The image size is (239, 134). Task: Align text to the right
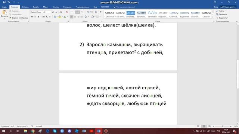(x=78, y=16)
